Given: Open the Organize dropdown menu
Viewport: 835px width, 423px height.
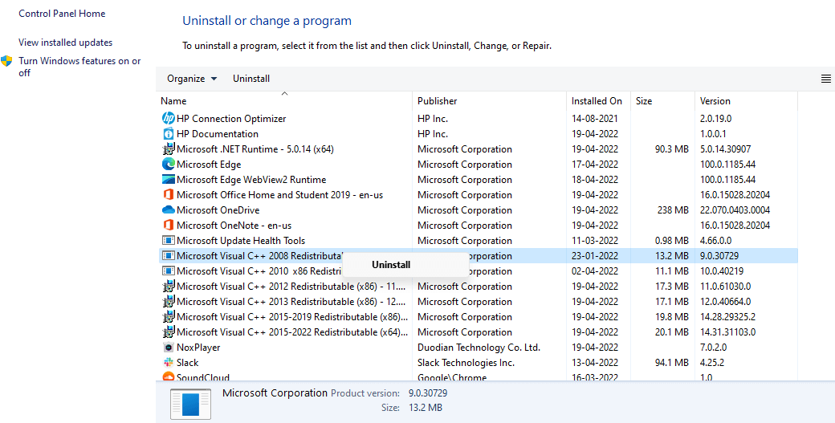Looking at the screenshot, I should tap(191, 79).
